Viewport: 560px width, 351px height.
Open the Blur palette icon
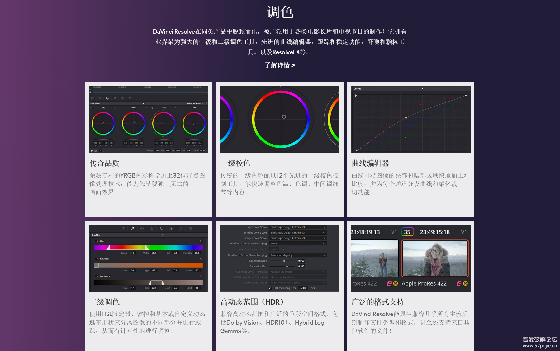point(161,229)
